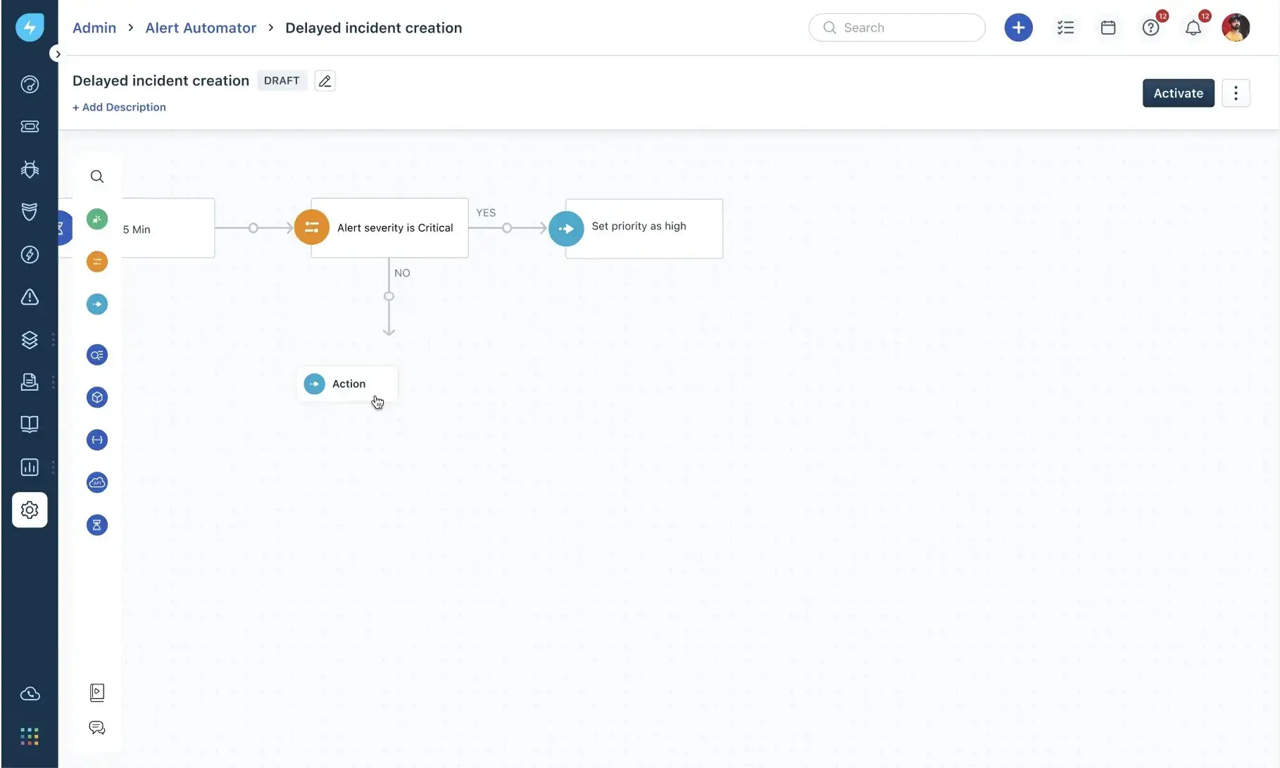Click the canvas search magnifier icon
Image resolution: width=1280 pixels, height=768 pixels.
[97, 177]
